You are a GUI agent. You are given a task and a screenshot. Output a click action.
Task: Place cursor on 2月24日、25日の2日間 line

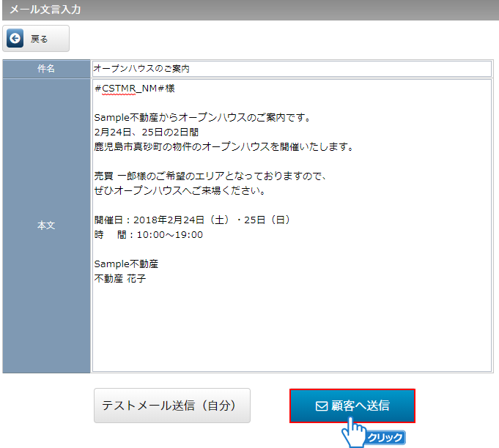(147, 132)
